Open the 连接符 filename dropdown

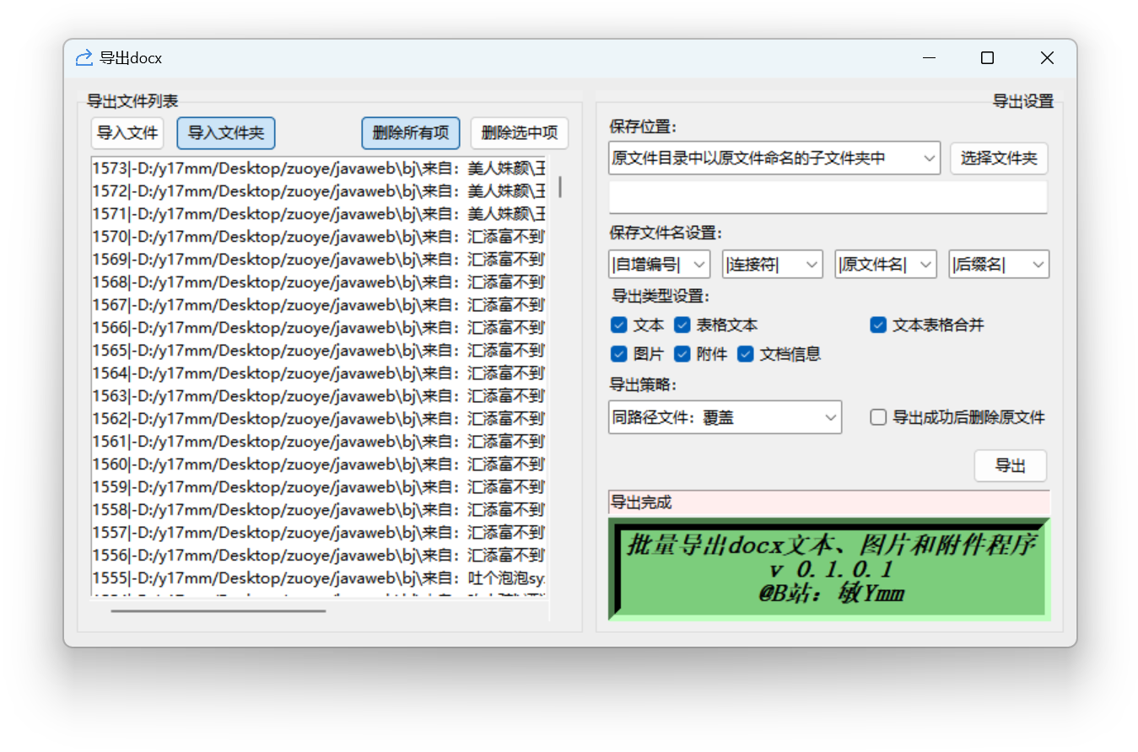[773, 264]
